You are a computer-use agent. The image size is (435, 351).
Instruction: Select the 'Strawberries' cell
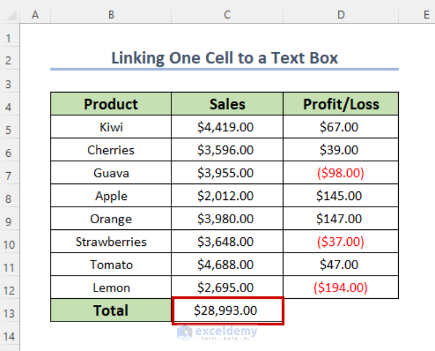pos(111,241)
